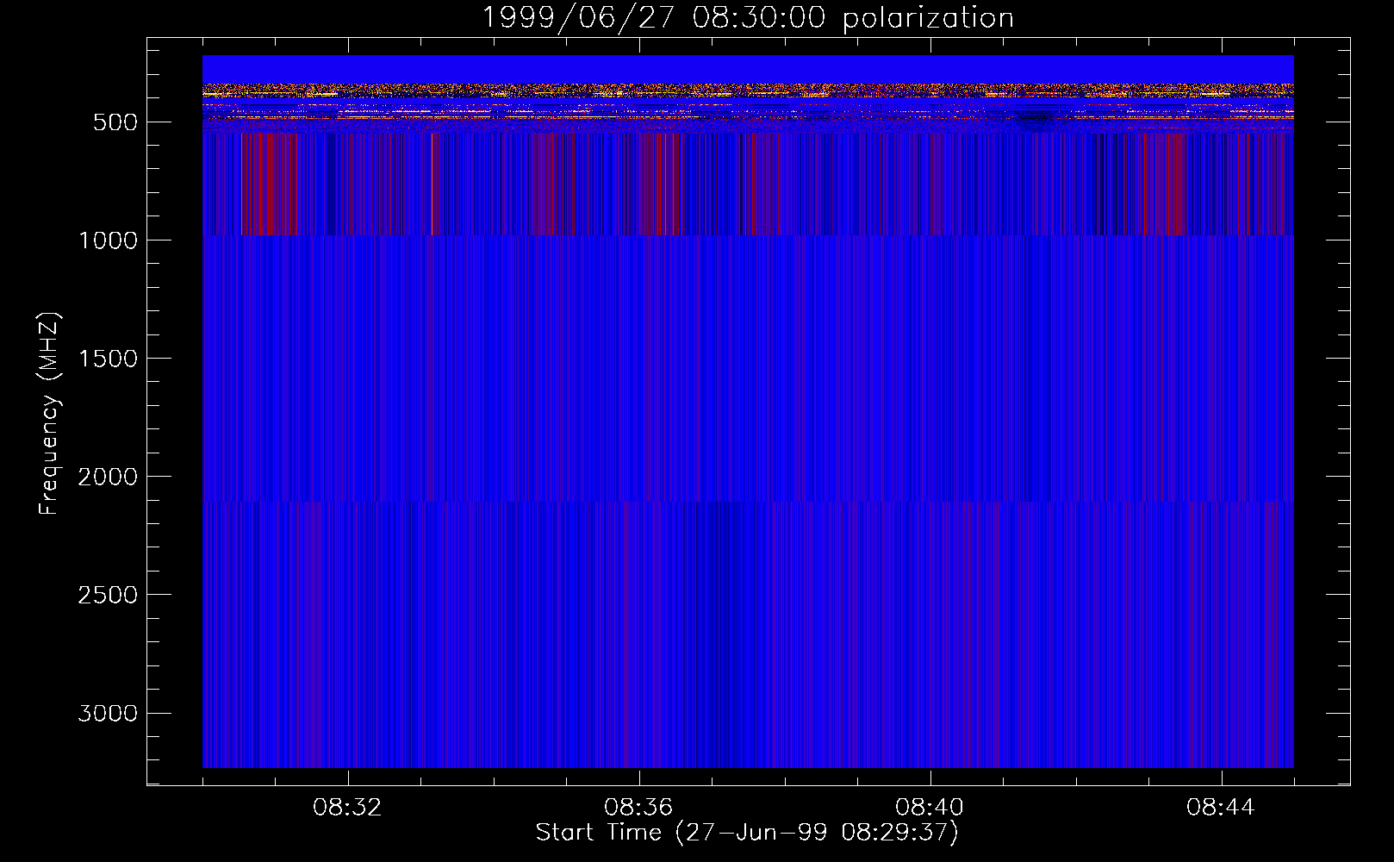Click the "Start Time (27-Jun-99 08:29:37)" axis label
The width and height of the screenshot is (1394, 862).
tap(747, 833)
